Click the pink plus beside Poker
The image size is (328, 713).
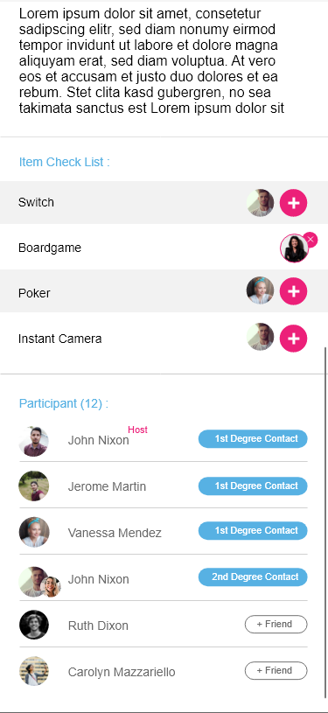pyautogui.click(x=293, y=291)
